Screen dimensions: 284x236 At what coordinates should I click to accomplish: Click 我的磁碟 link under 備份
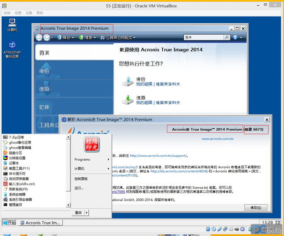click(144, 84)
